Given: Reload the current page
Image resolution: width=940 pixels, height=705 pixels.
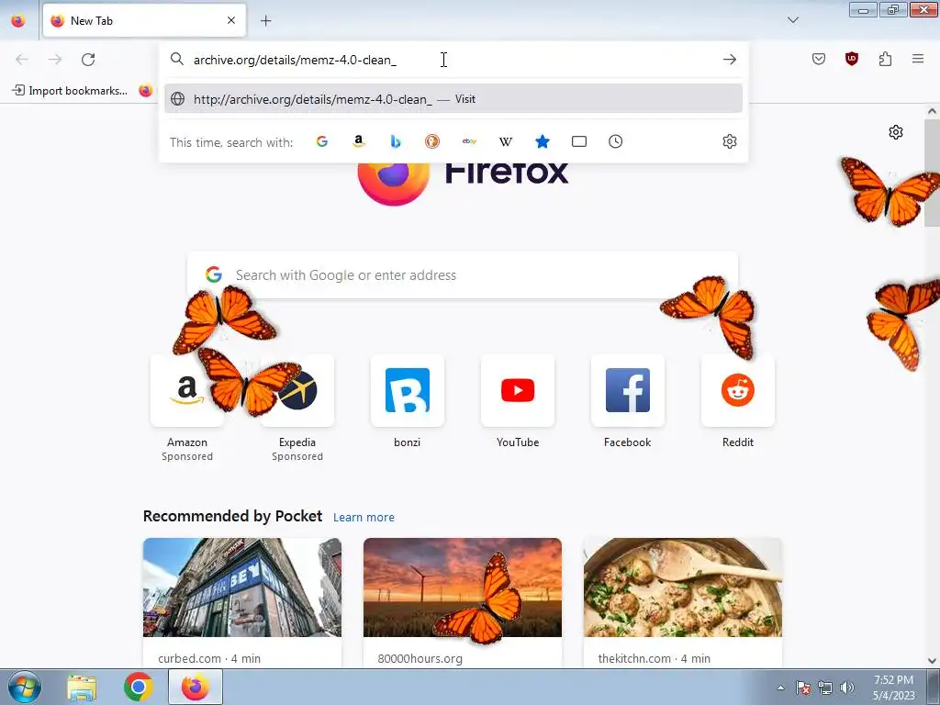Looking at the screenshot, I should (x=88, y=60).
